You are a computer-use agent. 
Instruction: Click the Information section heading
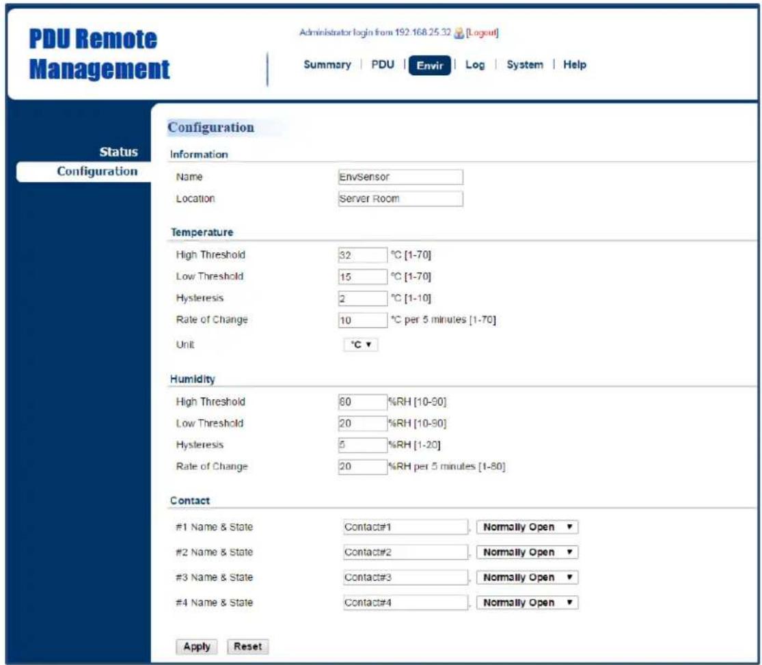pos(199,154)
